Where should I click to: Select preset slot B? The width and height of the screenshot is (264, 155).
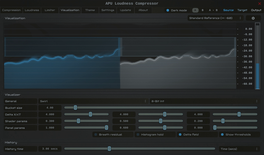tap(203, 10)
